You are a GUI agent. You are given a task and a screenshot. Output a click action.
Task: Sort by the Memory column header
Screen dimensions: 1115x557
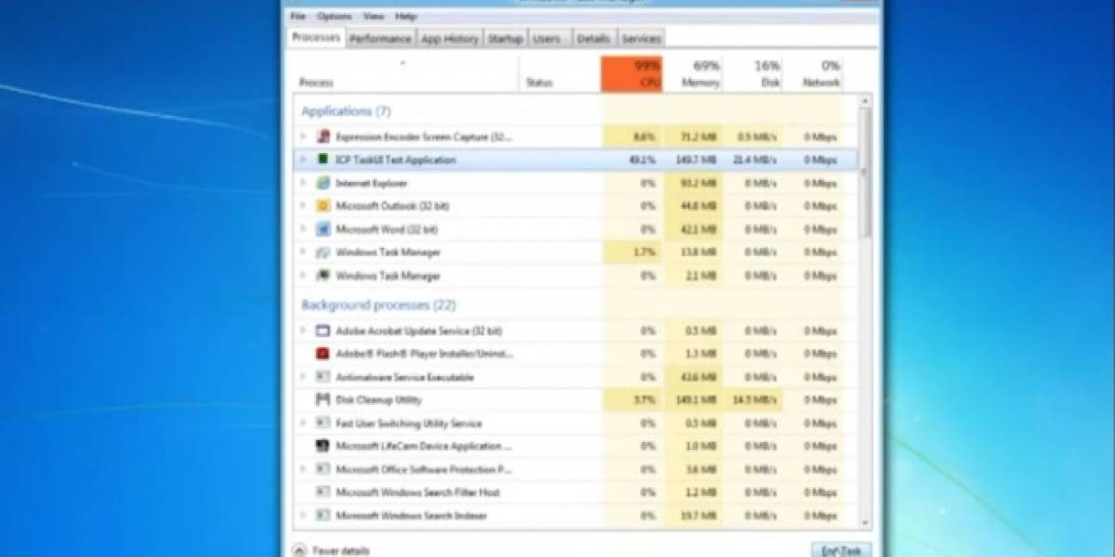(x=693, y=74)
